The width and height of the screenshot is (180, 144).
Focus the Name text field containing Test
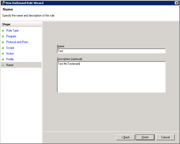(x=111, y=51)
